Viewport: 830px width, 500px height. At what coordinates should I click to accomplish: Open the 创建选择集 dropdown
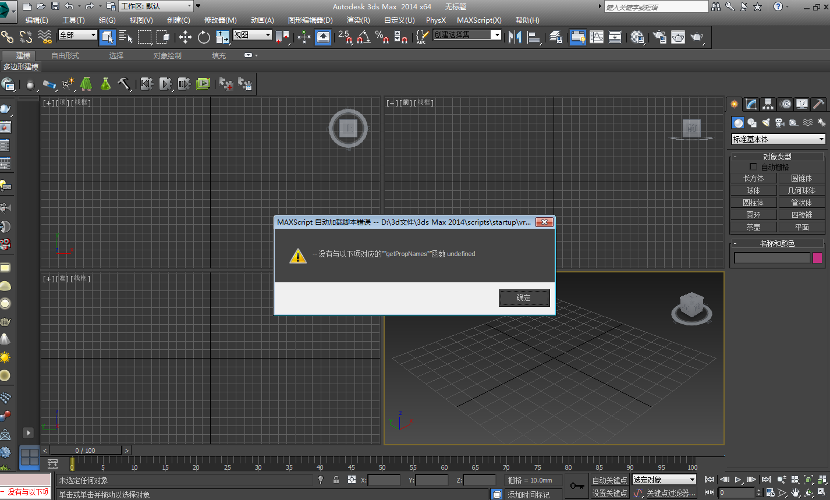(x=467, y=35)
